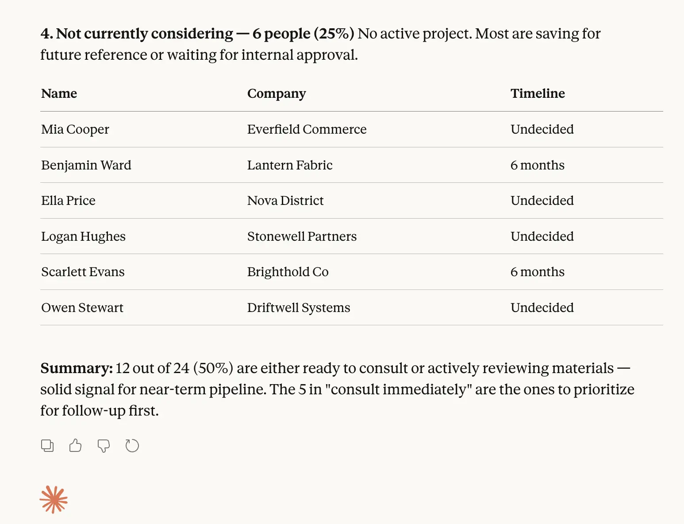Viewport: 684px width, 524px height.
Task: Click the Timeline column header
Action: click(x=538, y=93)
